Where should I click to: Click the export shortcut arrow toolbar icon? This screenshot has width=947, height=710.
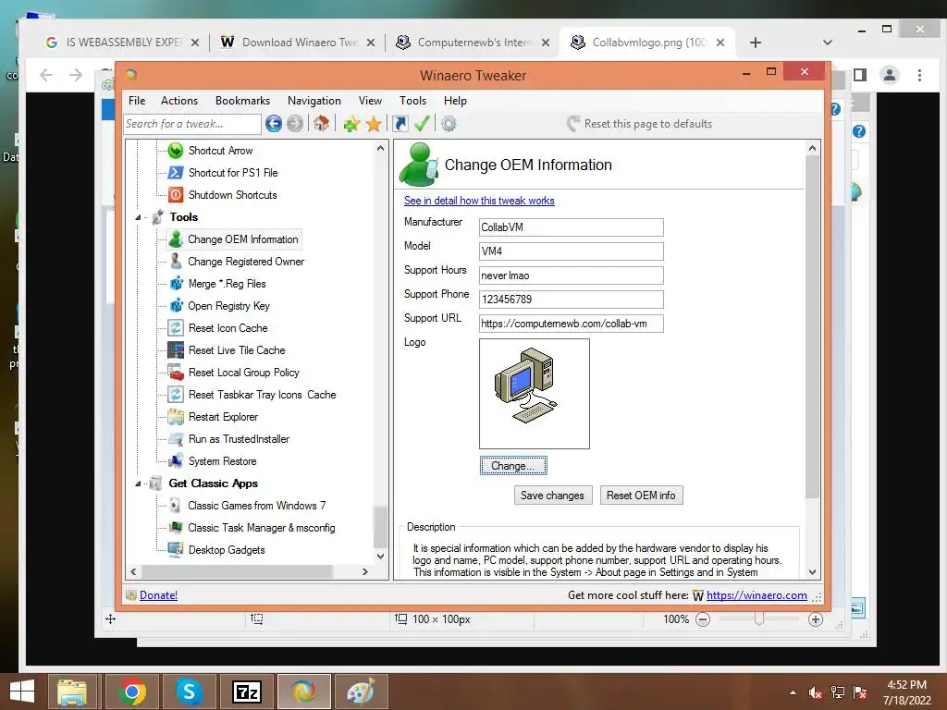(x=400, y=124)
